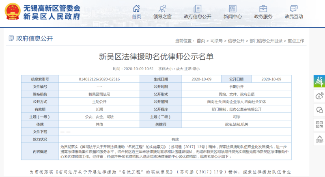The width and height of the screenshot is (325, 177).
Task: Click 部门信息公开目录 breadcrumb link
Action: pos(266,41)
